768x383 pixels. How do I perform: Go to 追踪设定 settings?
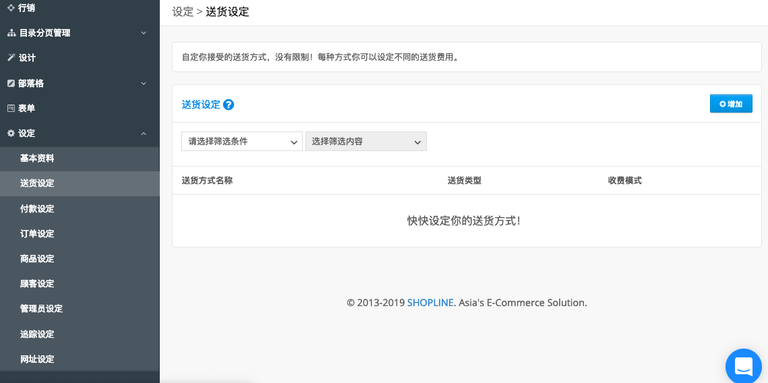80,334
